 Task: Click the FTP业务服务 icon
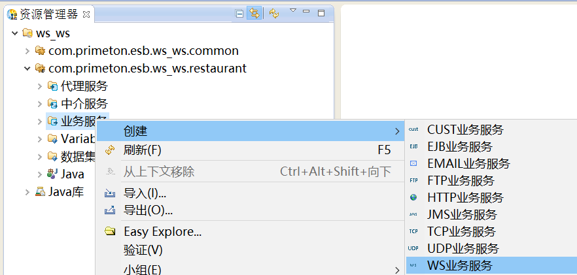pos(413,180)
